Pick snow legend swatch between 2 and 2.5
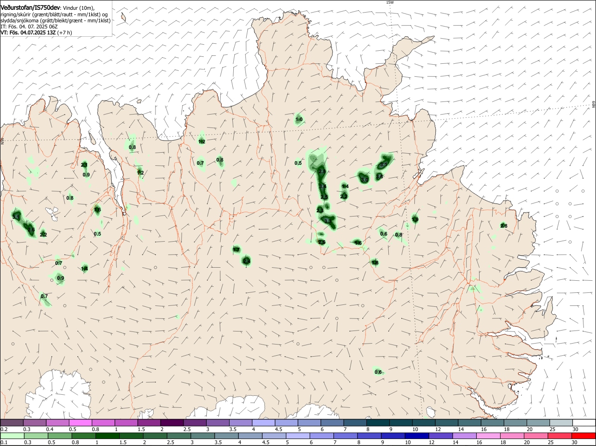This screenshot has height=446, width=596. pos(172,422)
